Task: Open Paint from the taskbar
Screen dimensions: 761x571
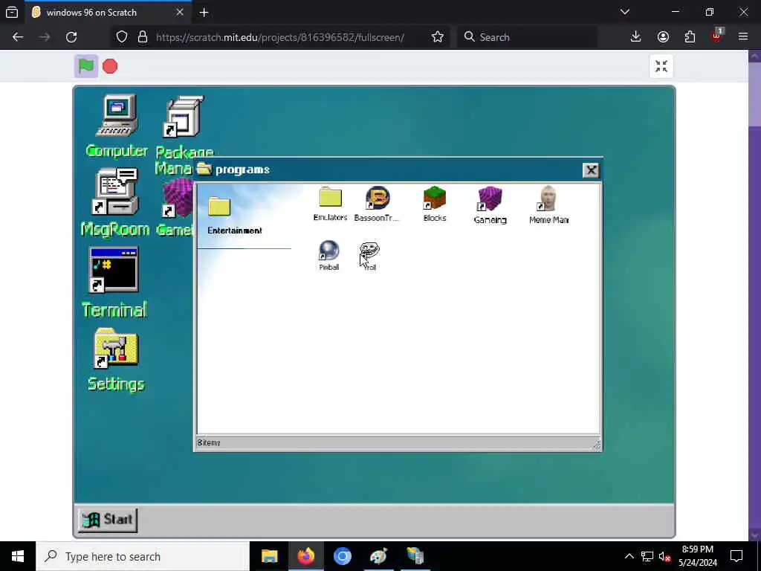Action: 378,556
